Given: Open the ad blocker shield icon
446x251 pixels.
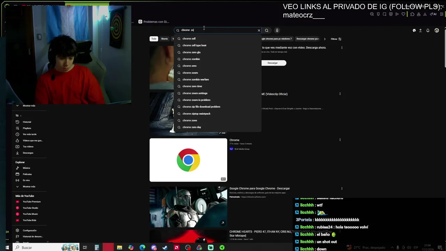Looking at the screenshot, I should (x=391, y=14).
